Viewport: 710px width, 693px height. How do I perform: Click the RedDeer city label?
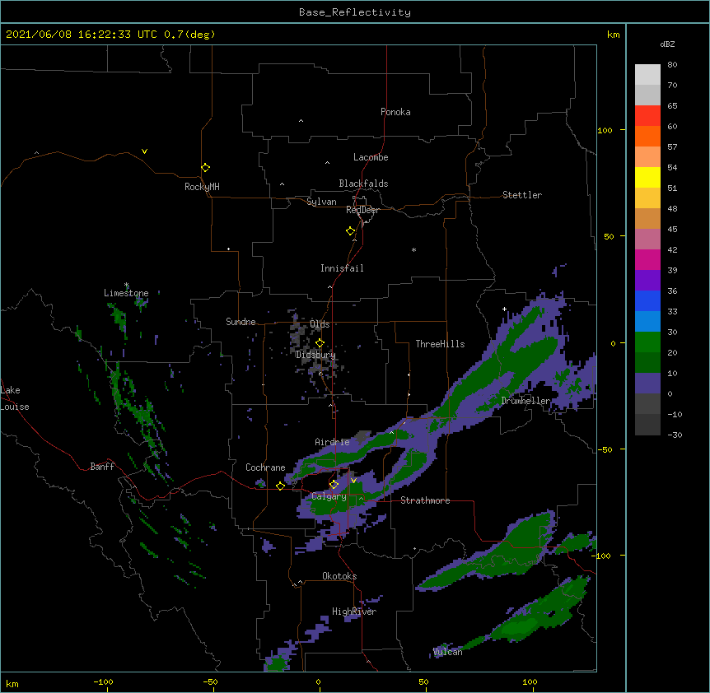pyautogui.click(x=362, y=210)
